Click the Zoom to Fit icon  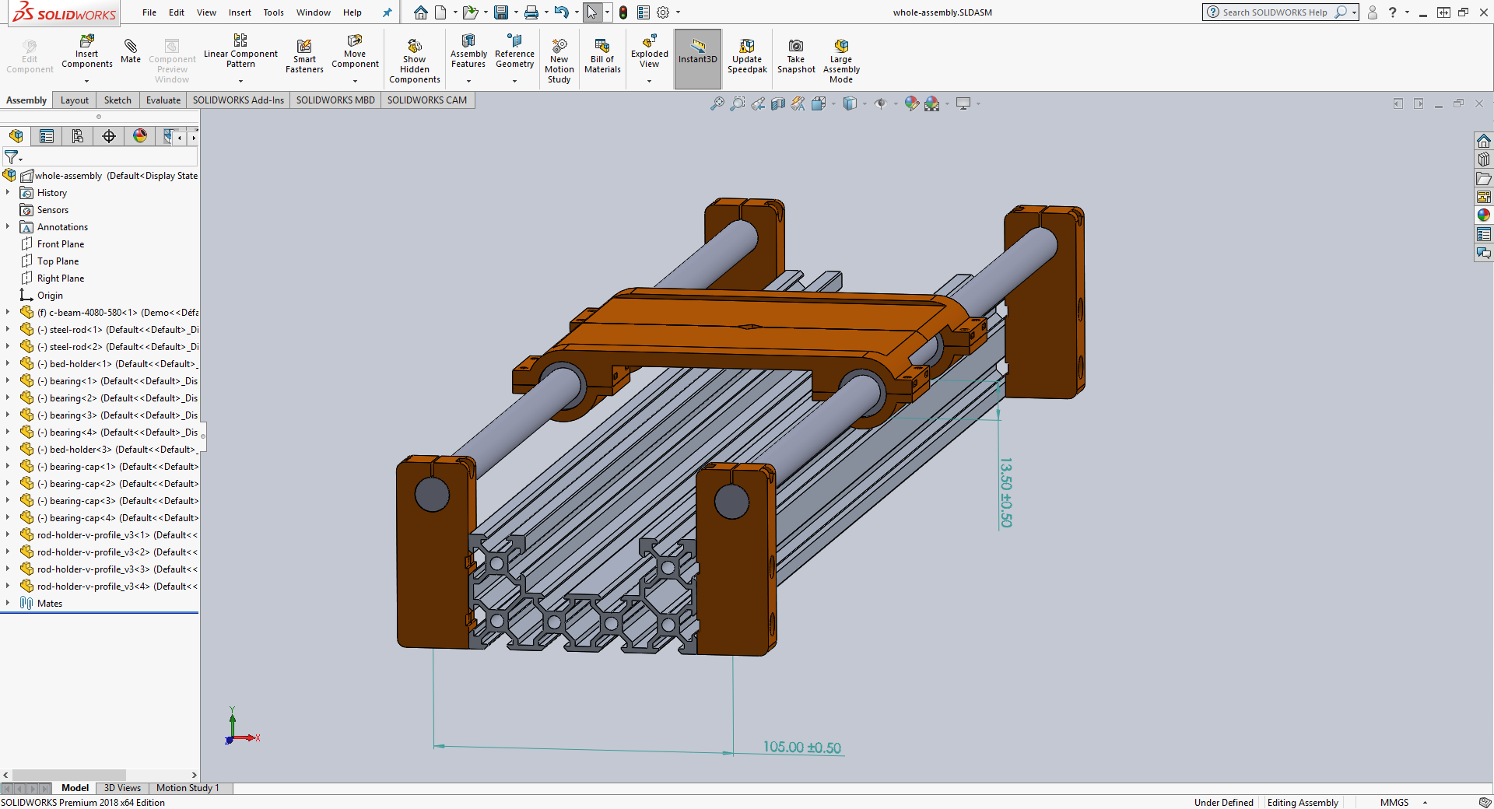tap(717, 103)
